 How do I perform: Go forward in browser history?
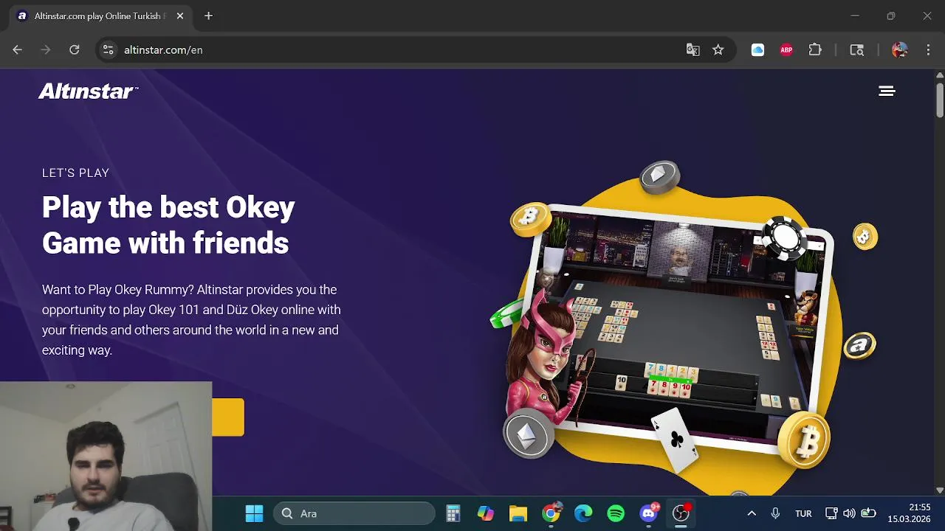coord(46,49)
